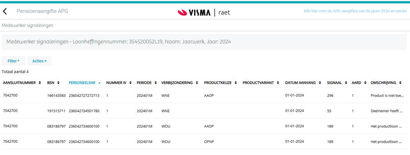This screenshot has width=410, height=155.
Task: Sort by the Aard column header
Action: (359, 83)
